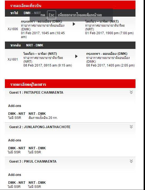Click the Esc key hint box
This screenshot has height=190, width=145.
click(51, 15)
